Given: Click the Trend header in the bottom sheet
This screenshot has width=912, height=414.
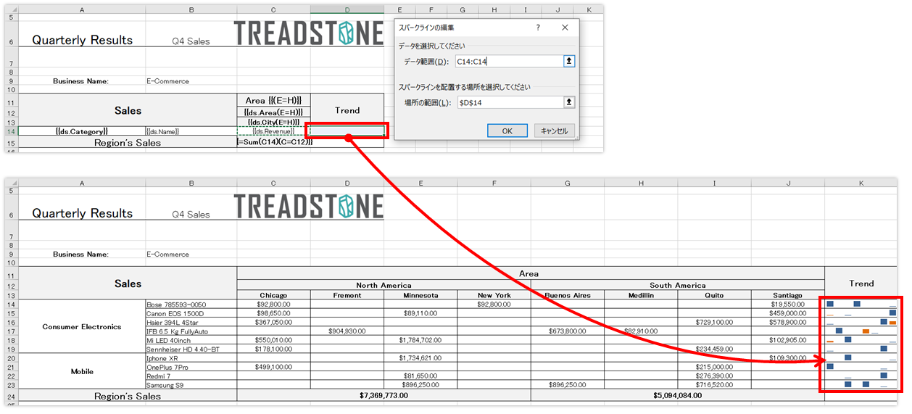Looking at the screenshot, I should (861, 283).
